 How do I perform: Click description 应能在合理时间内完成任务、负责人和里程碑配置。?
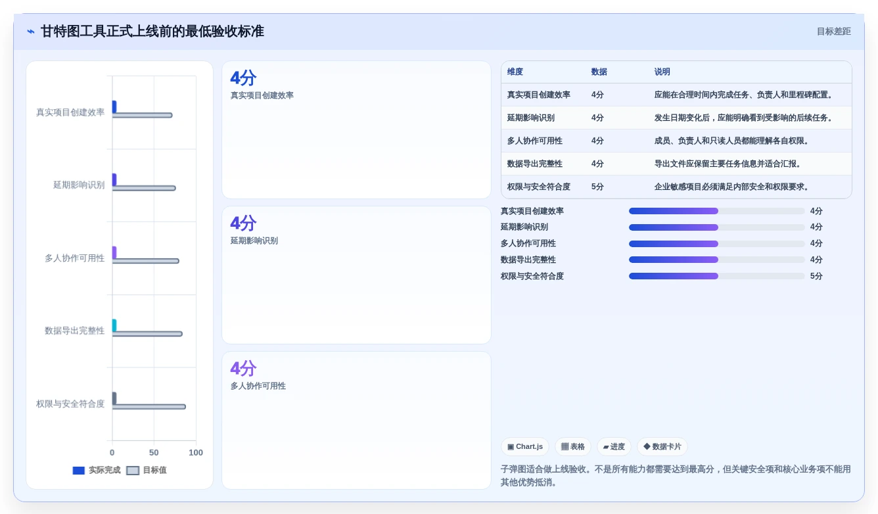744,95
